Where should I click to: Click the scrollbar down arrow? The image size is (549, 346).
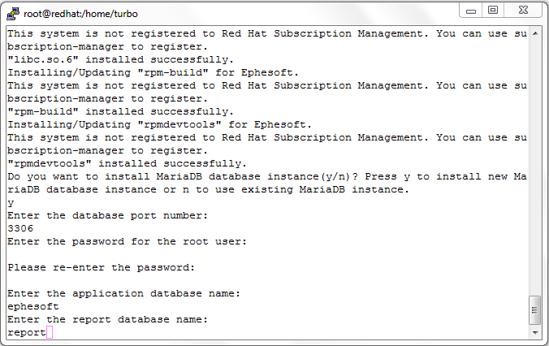click(535, 332)
